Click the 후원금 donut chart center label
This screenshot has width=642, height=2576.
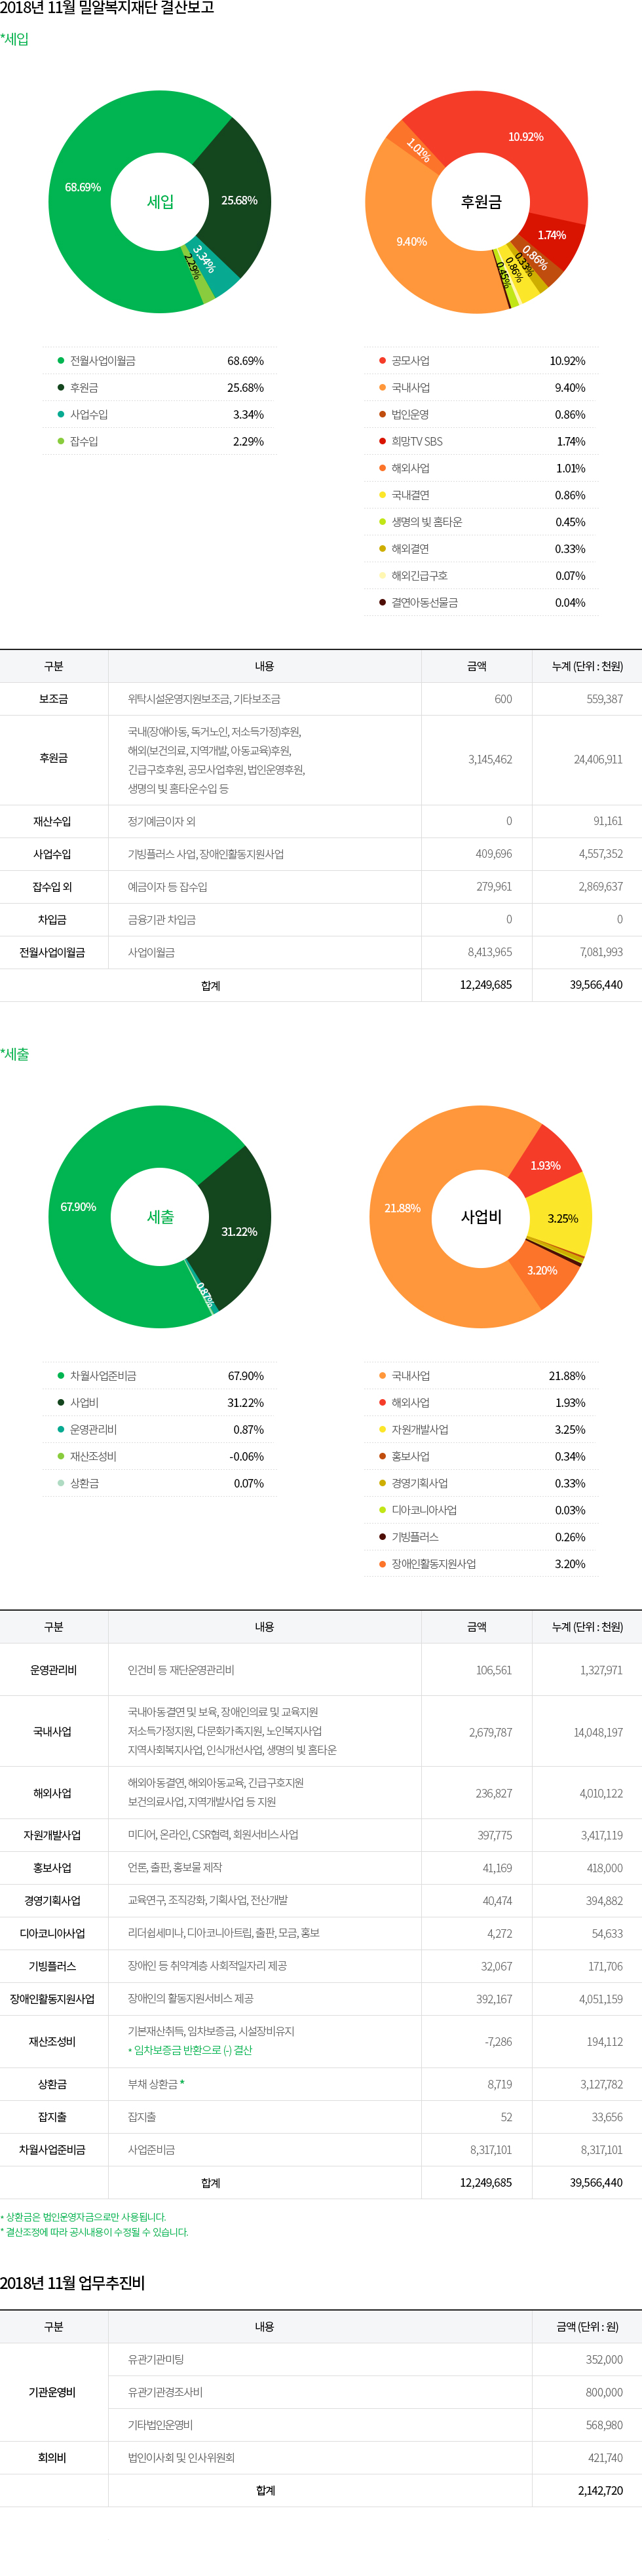tap(481, 202)
